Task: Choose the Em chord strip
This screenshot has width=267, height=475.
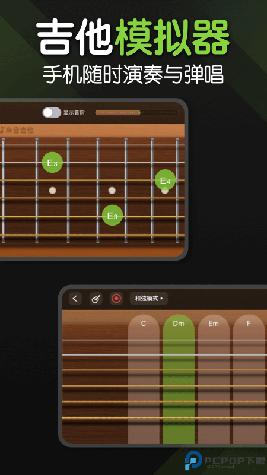Action: tap(214, 379)
